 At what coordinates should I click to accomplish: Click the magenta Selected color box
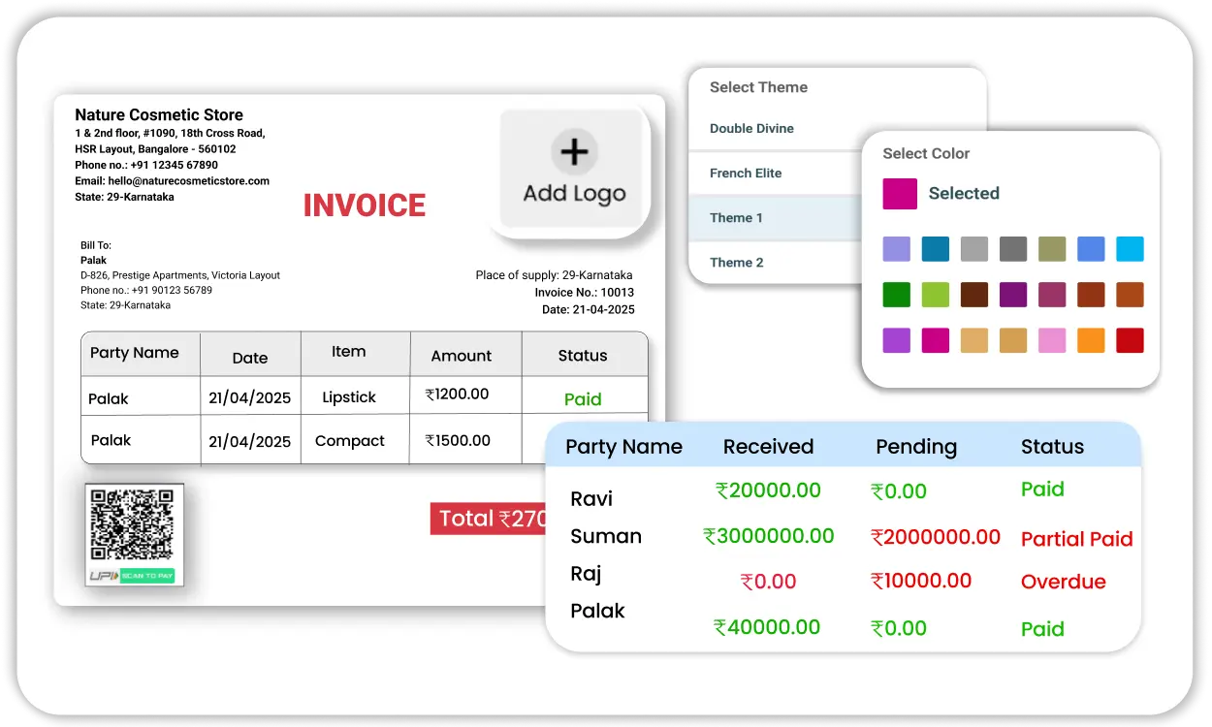(899, 194)
